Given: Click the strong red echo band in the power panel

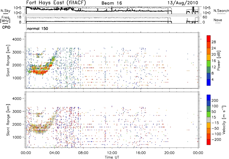Looking at the screenshot, I should tap(39, 71).
